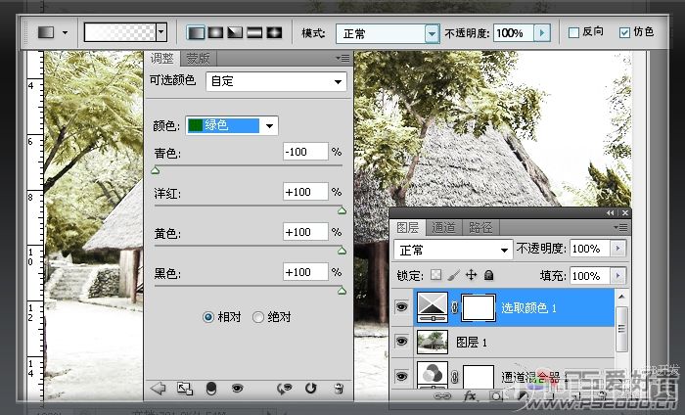Screen dimensions: 685x415
Task: Open the fx layer style button
Action: click(470, 396)
